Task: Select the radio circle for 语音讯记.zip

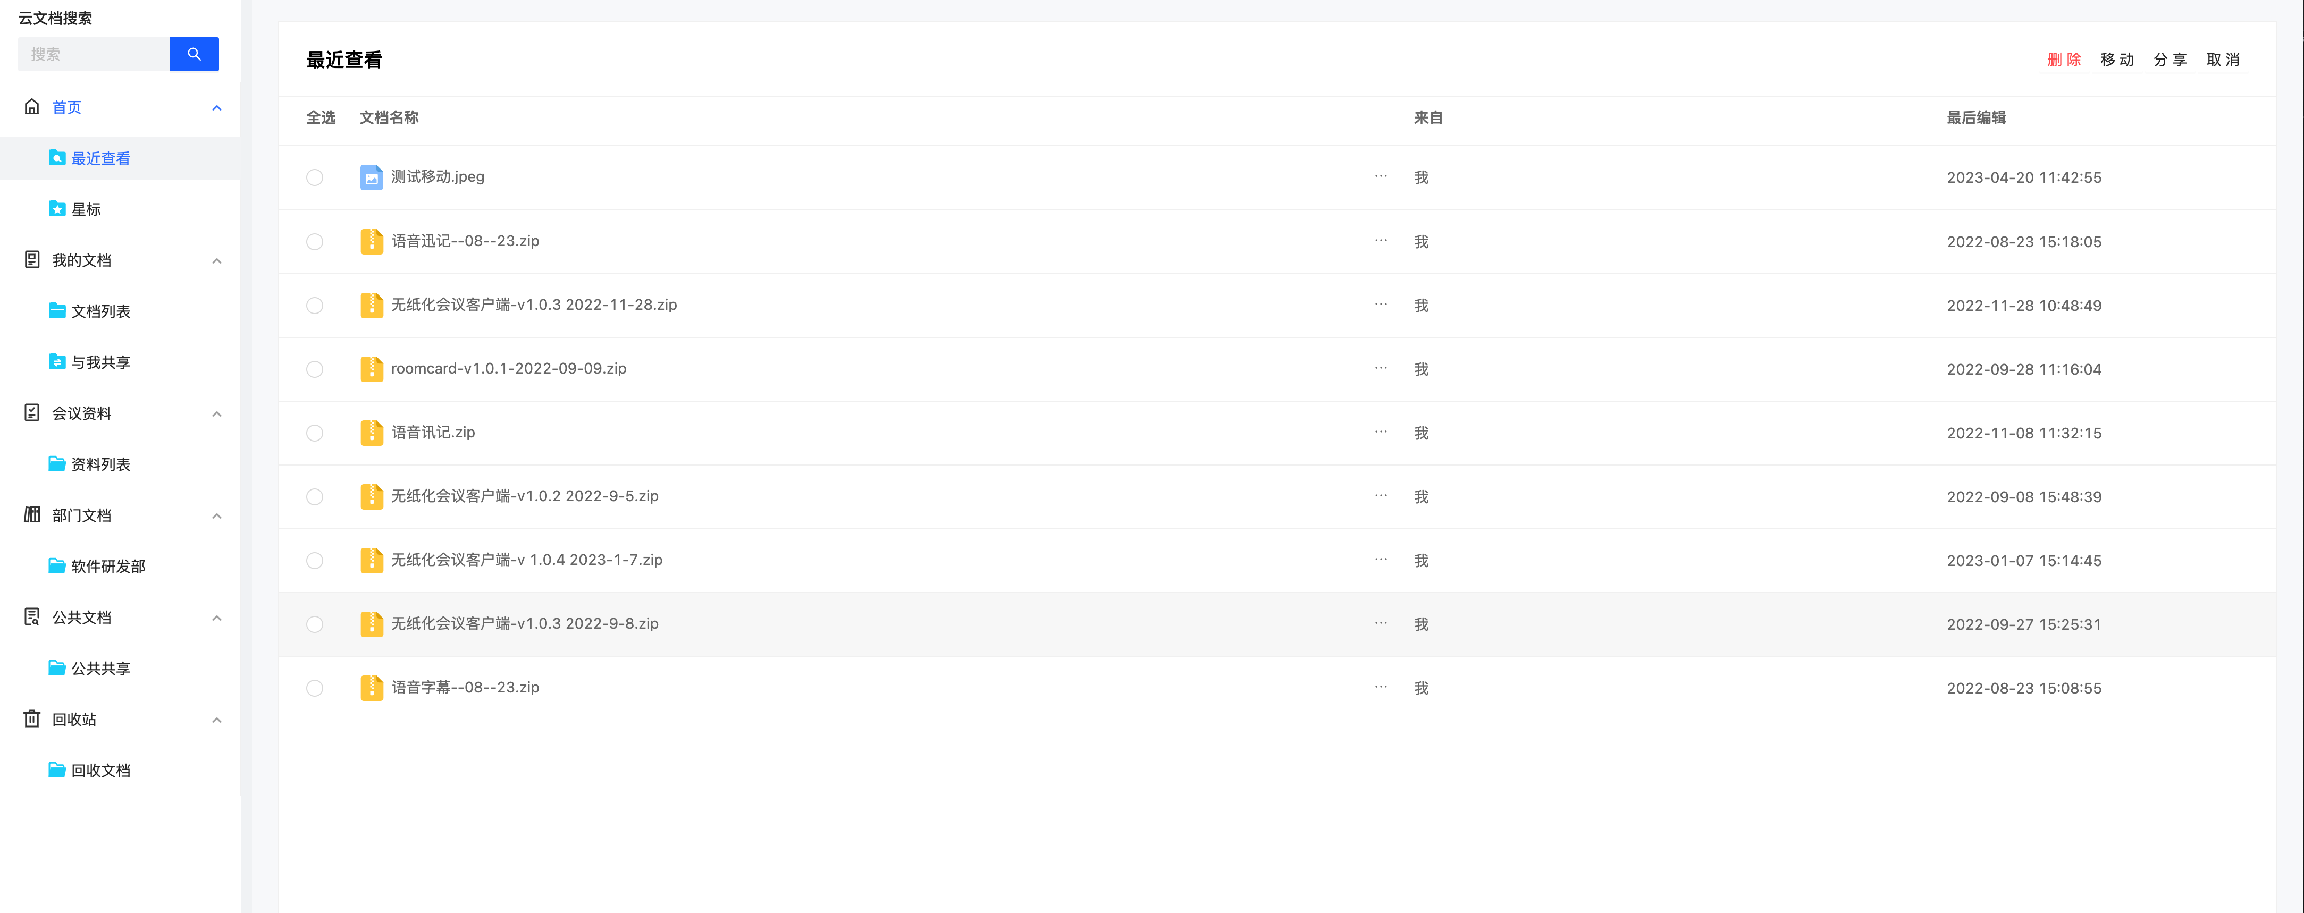Action: (315, 433)
